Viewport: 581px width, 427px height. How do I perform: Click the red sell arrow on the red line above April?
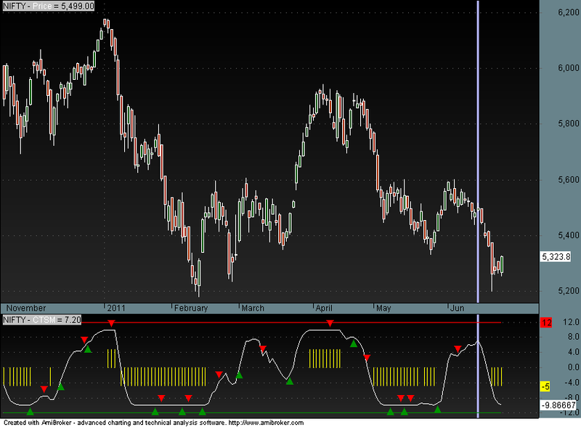pyautogui.click(x=330, y=323)
